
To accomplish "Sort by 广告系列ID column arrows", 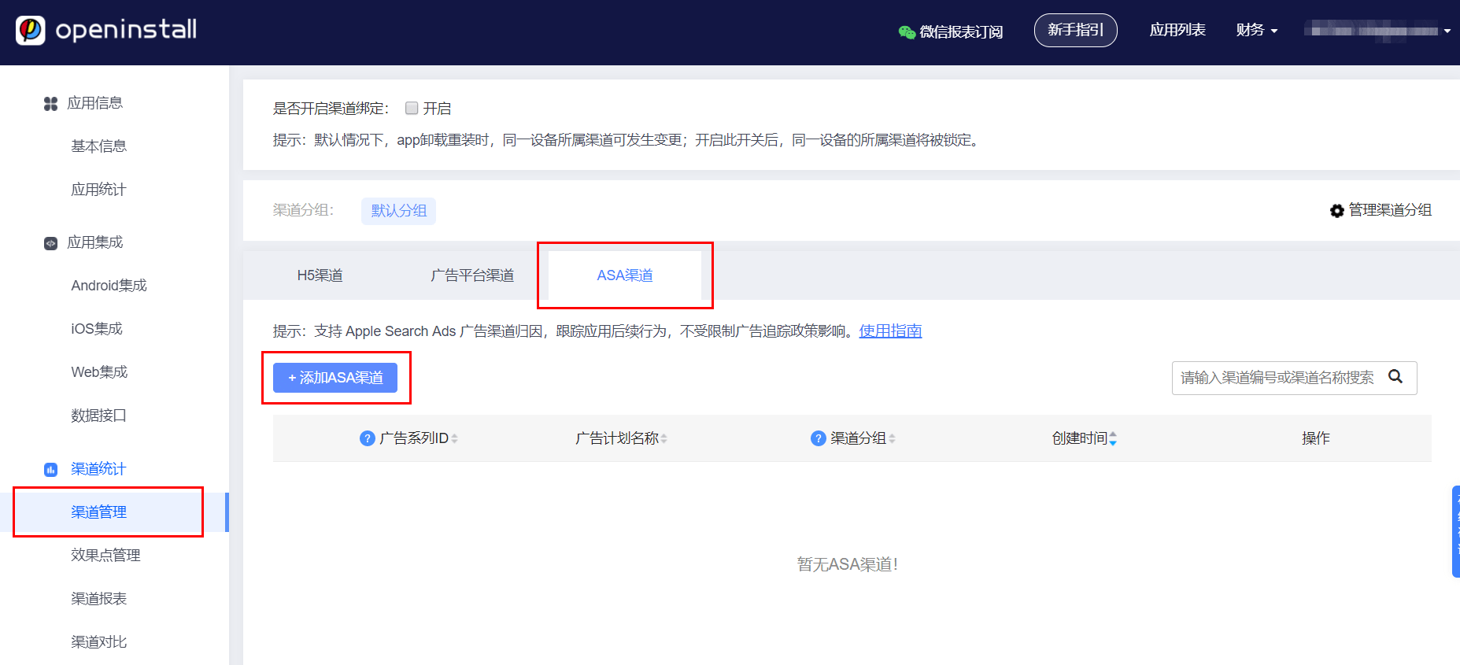I will tap(455, 438).
